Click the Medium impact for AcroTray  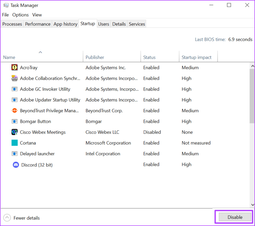pyautogui.click(x=190, y=67)
